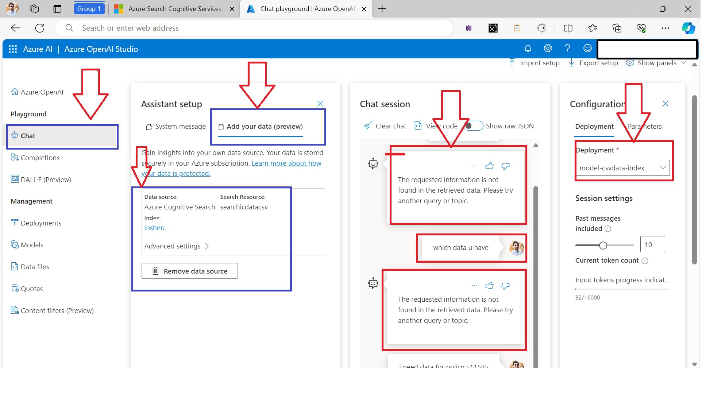The image size is (706, 394).
Task: Select Completions in the Playground sidebar
Action: [x=40, y=158]
